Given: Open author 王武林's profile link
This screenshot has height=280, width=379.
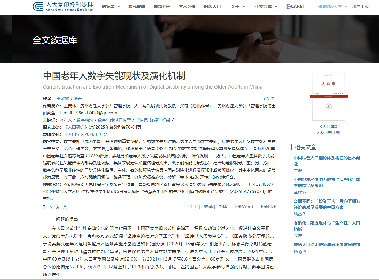Looking at the screenshot, I should click(x=63, y=99).
